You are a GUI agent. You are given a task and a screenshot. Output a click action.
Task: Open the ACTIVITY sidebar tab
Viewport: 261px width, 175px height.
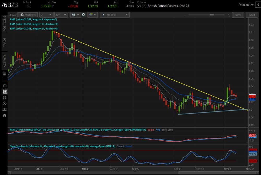[x=4, y=61]
